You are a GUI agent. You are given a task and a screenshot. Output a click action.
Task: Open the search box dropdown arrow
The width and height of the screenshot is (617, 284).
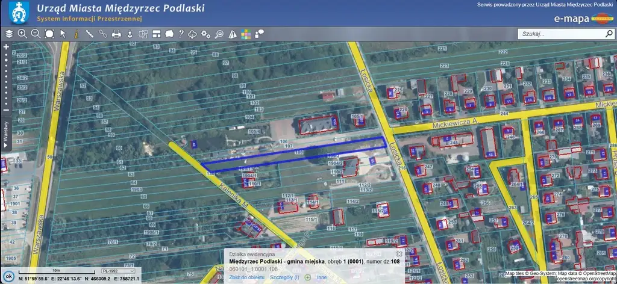[608, 34]
